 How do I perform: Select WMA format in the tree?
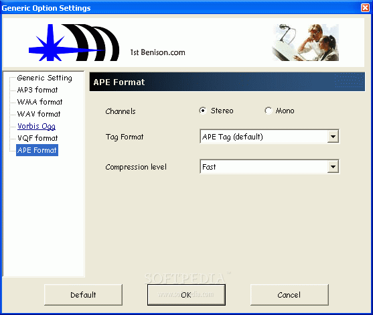(x=40, y=102)
